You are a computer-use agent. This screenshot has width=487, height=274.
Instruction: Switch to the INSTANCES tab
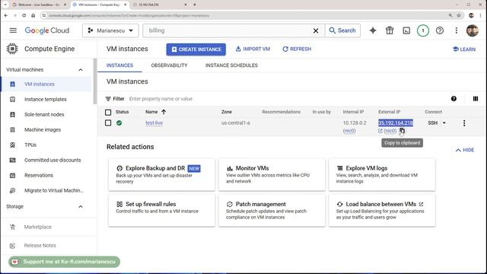pyautogui.click(x=119, y=65)
